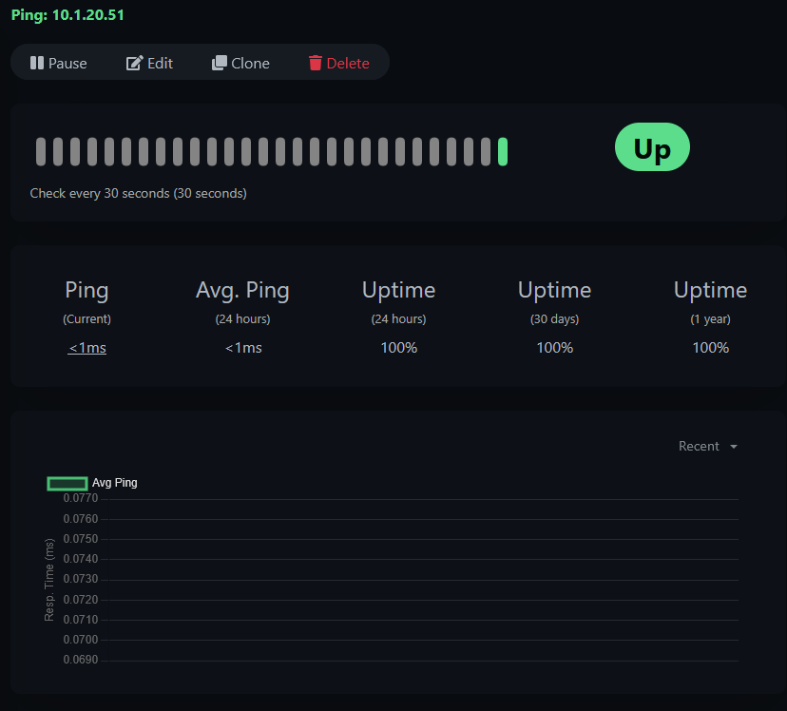Click the green Up status badge

(x=652, y=147)
